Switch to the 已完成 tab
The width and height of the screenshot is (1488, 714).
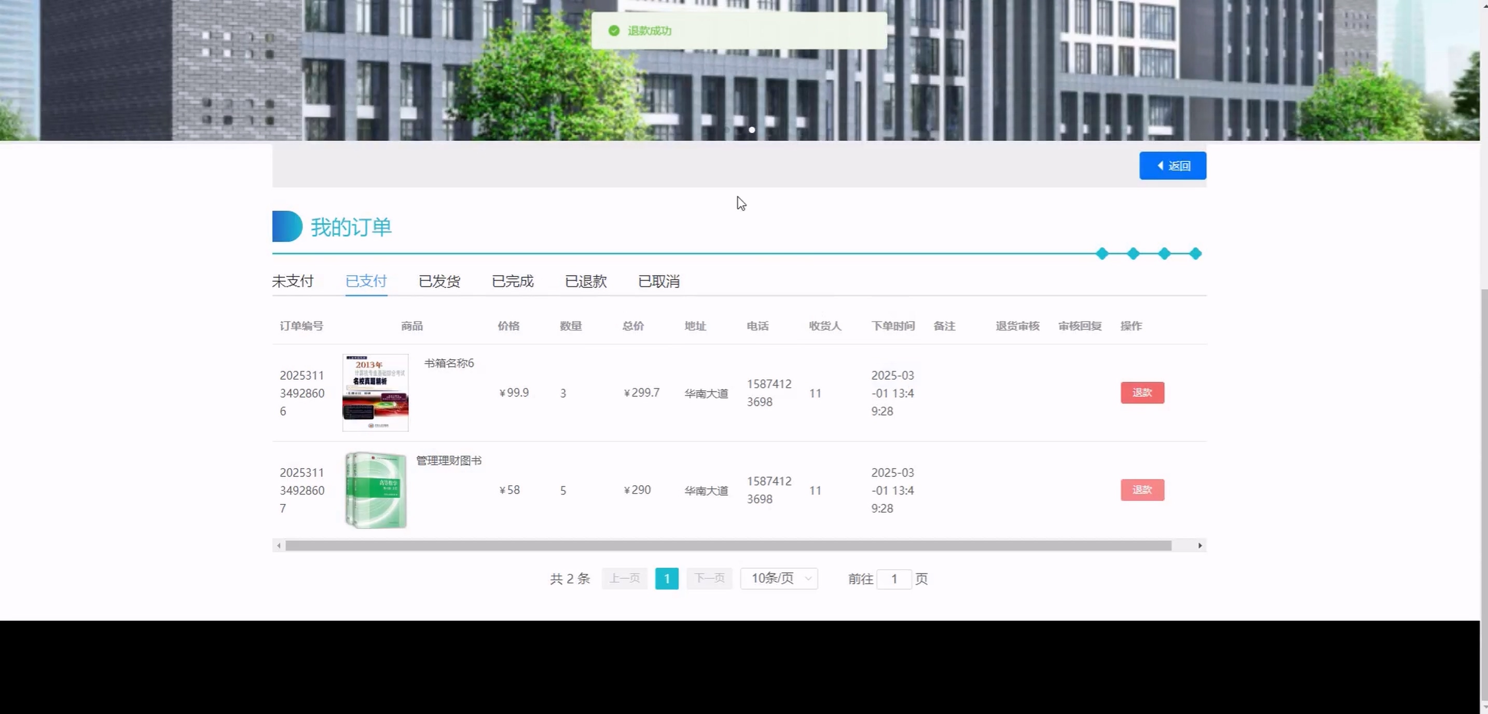point(513,281)
